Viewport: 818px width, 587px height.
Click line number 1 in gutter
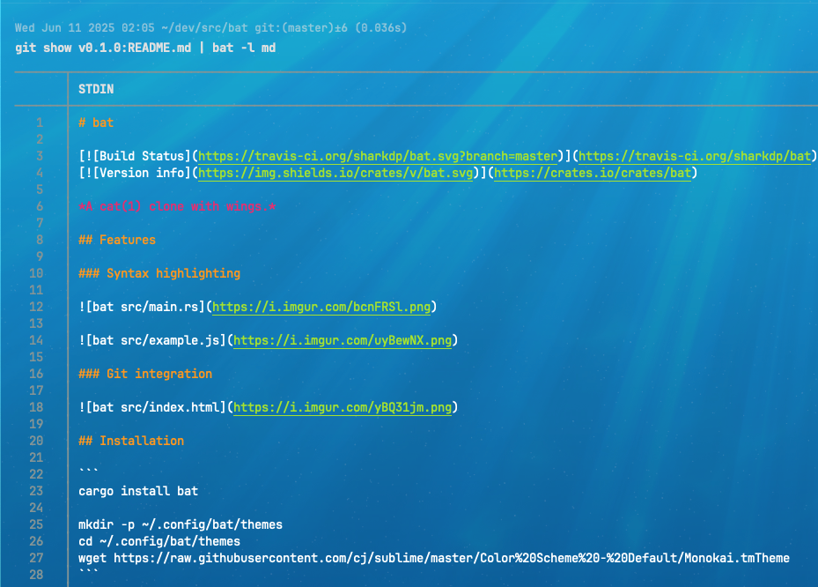point(40,123)
